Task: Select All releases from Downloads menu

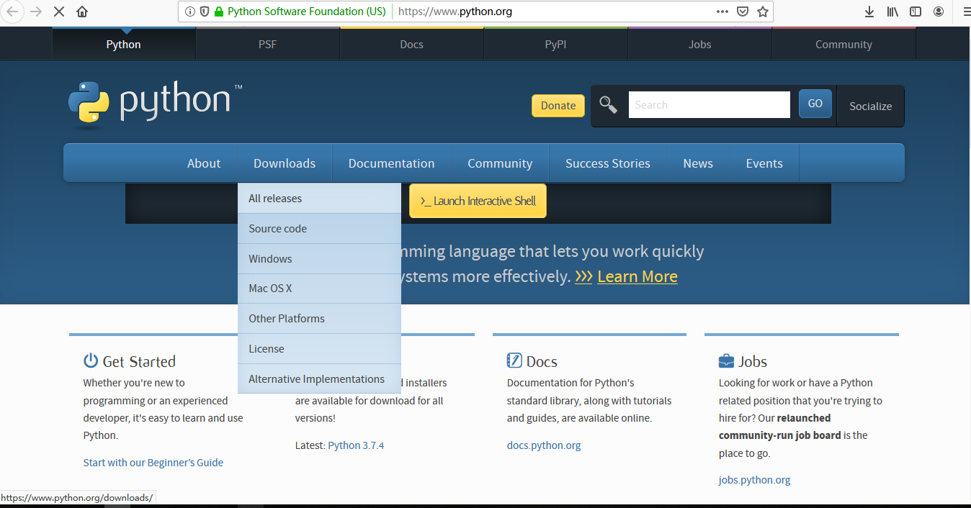Action: click(319, 199)
